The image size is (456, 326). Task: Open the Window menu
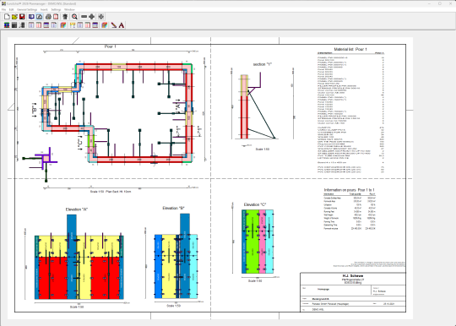point(69,9)
